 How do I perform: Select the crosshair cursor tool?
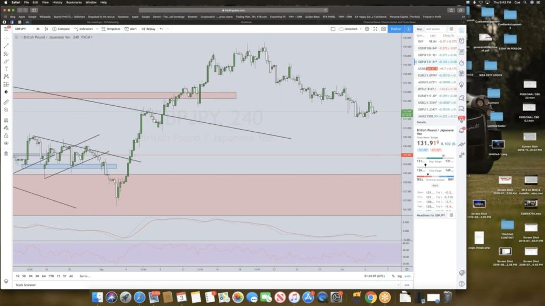pos(6,38)
